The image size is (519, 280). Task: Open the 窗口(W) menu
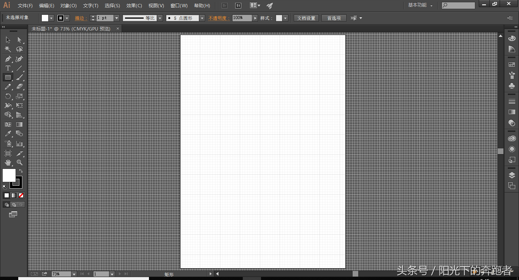pos(179,6)
